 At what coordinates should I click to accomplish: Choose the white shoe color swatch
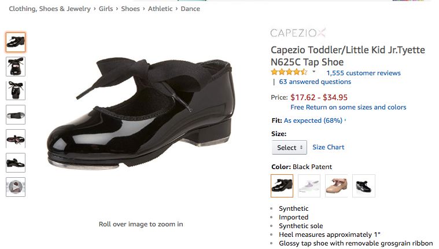click(x=309, y=185)
